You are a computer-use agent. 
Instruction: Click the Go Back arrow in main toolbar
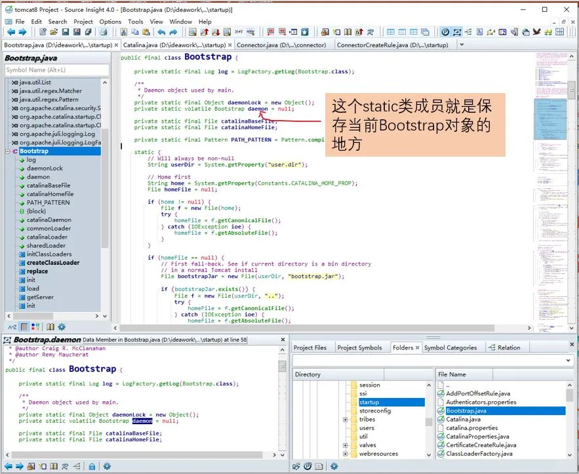[x=11, y=32]
